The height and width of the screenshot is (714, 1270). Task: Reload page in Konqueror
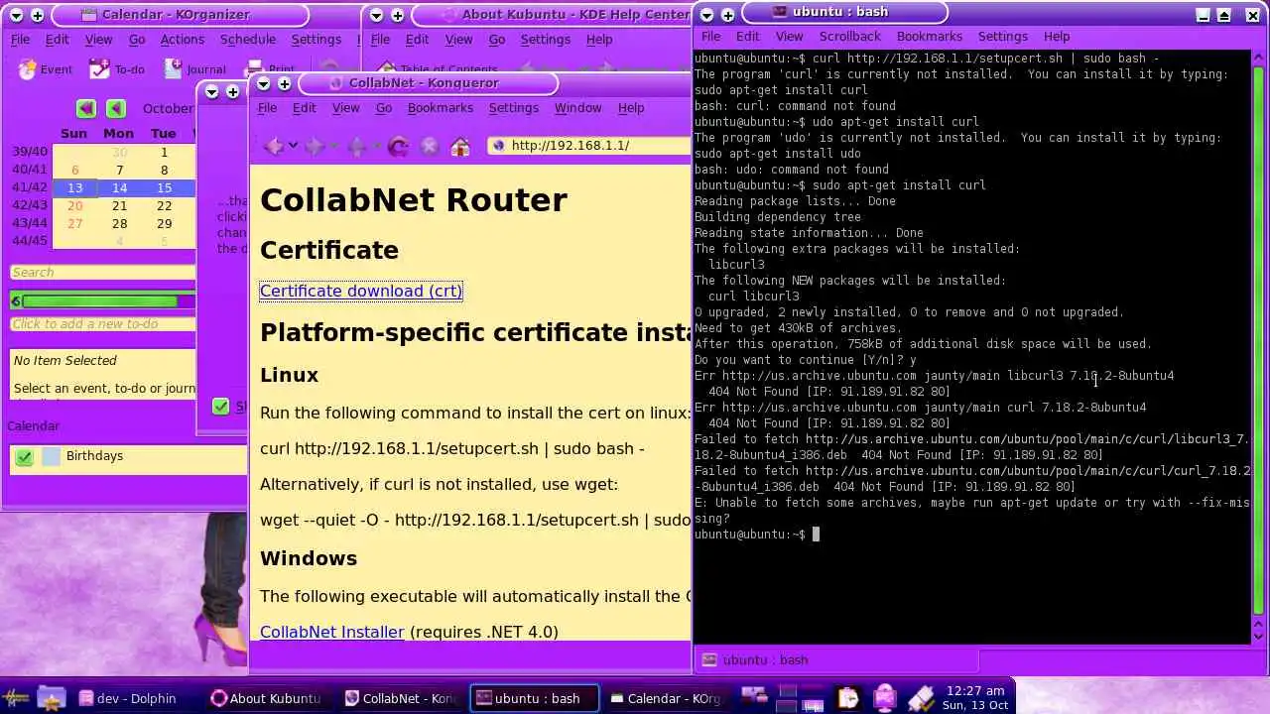click(x=399, y=146)
